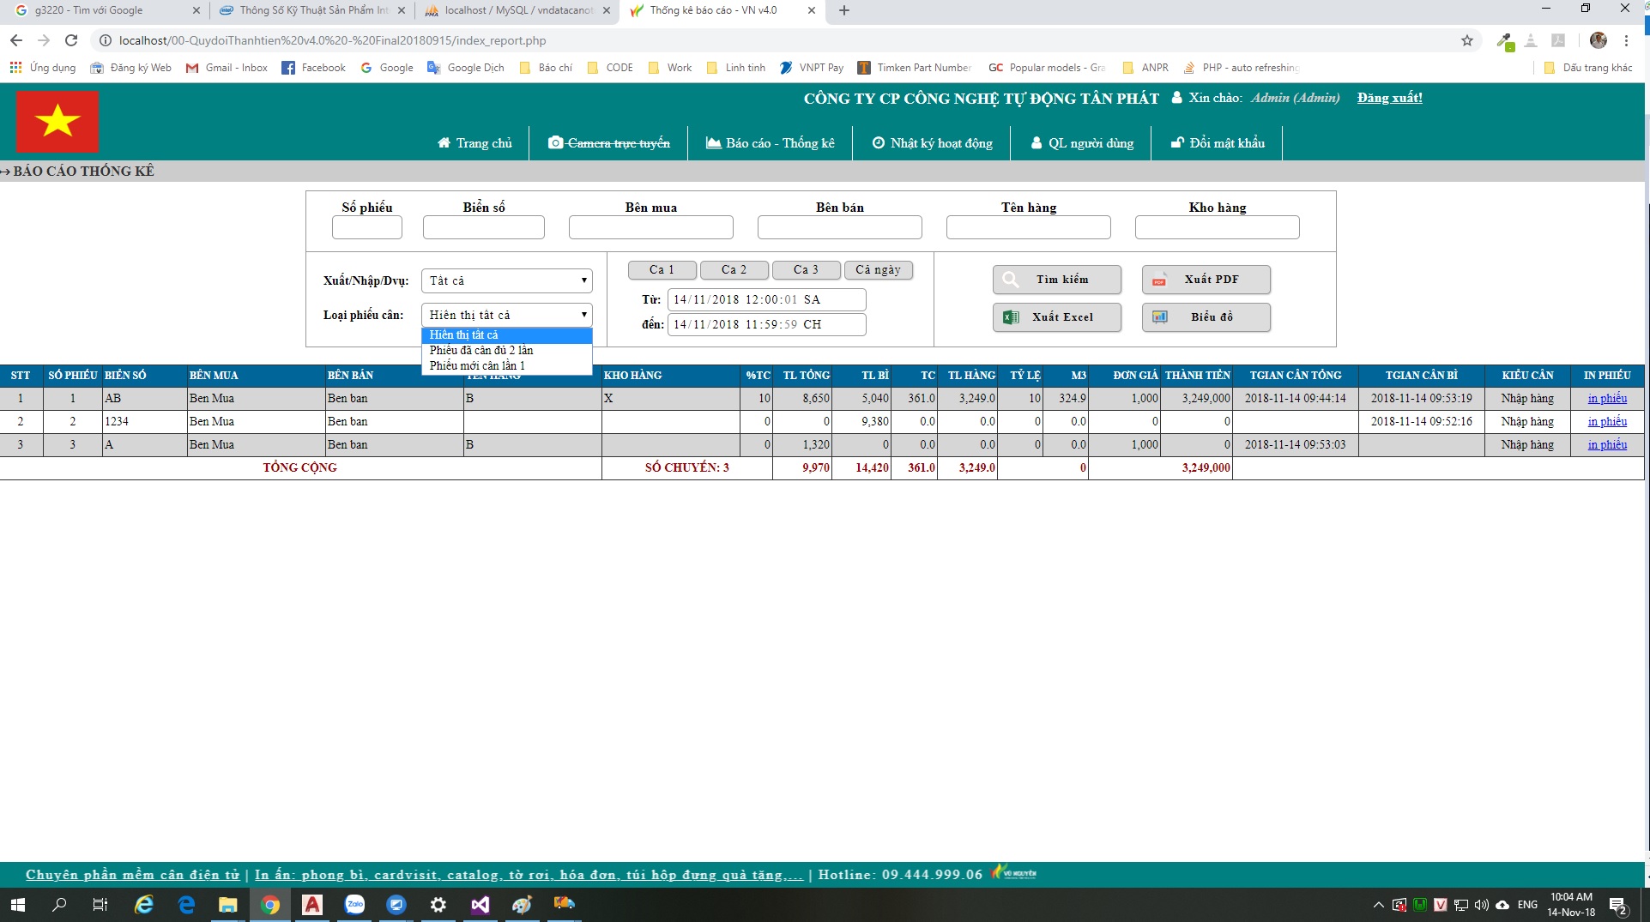Select 'Phiếu đã cân đủ 2 lần' option
Viewport: 1650px width, 922px height.
point(507,351)
